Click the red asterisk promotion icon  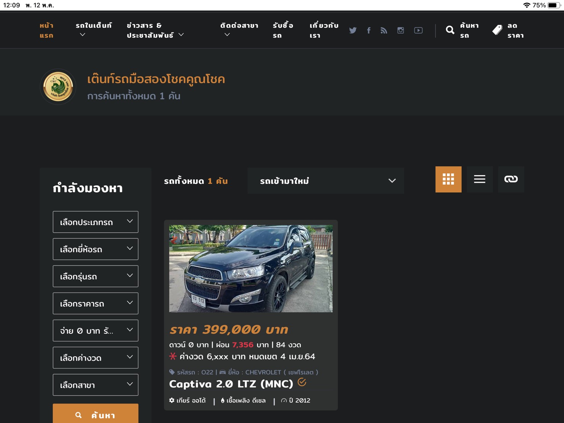pos(173,356)
